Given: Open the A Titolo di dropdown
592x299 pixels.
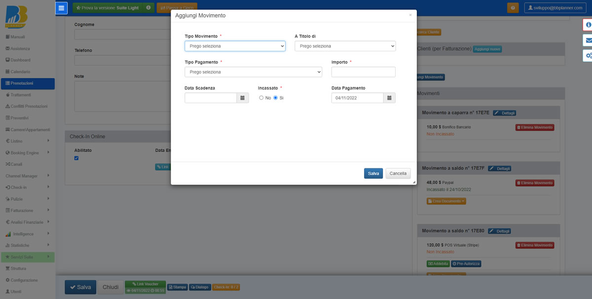Looking at the screenshot, I should click(x=345, y=46).
